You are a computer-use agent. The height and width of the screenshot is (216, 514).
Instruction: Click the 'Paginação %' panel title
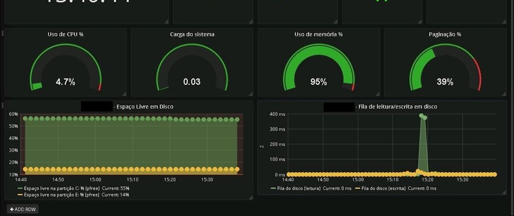[445, 34]
